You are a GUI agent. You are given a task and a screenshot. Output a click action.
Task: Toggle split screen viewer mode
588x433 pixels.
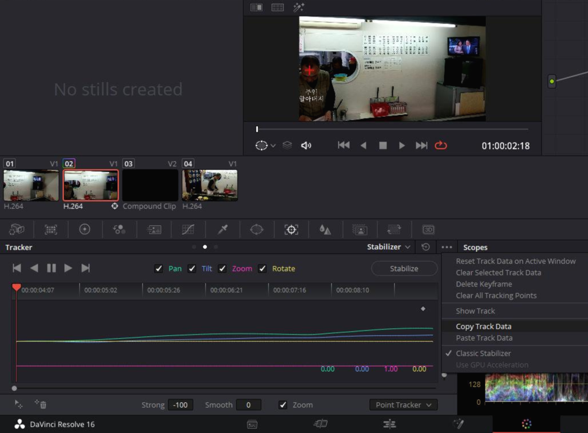(x=278, y=7)
